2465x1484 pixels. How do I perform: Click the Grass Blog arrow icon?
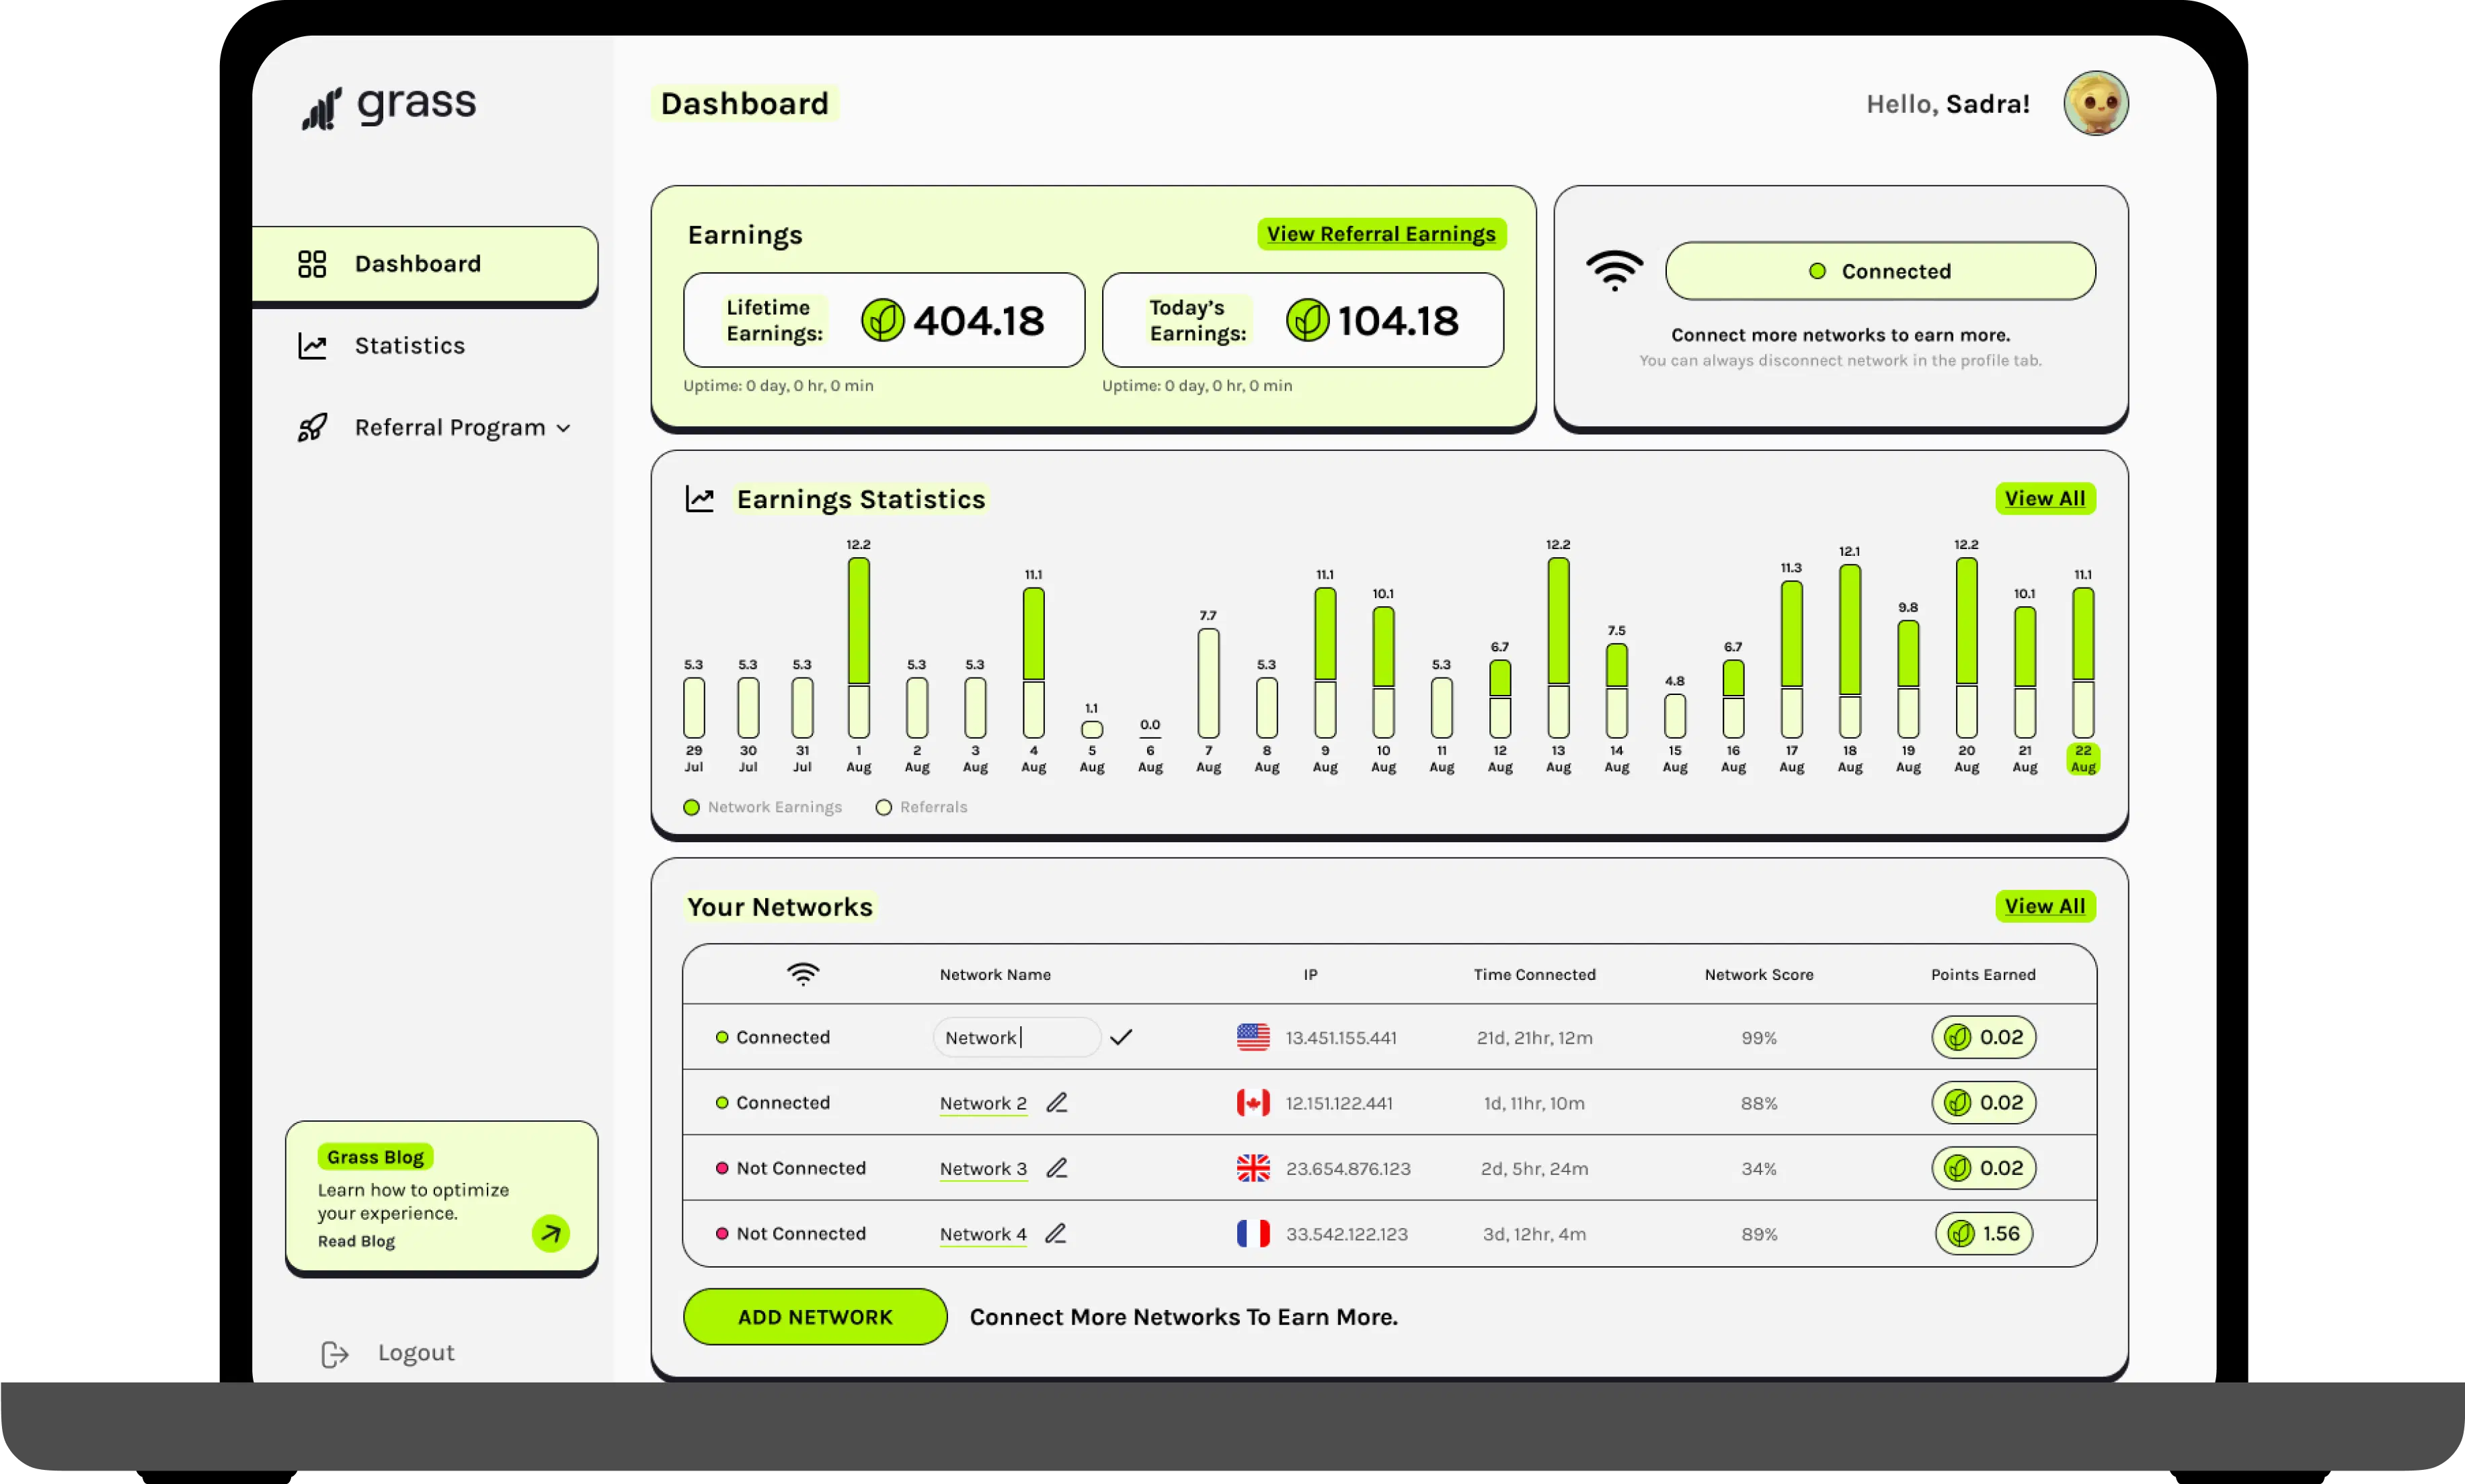pyautogui.click(x=550, y=1233)
